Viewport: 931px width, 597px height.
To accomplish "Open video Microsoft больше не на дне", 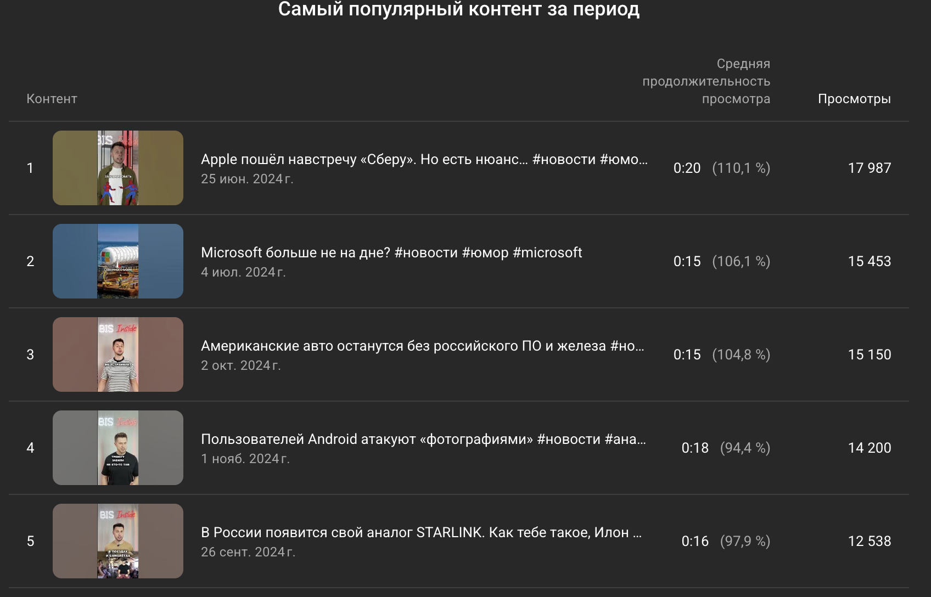I will coord(391,252).
